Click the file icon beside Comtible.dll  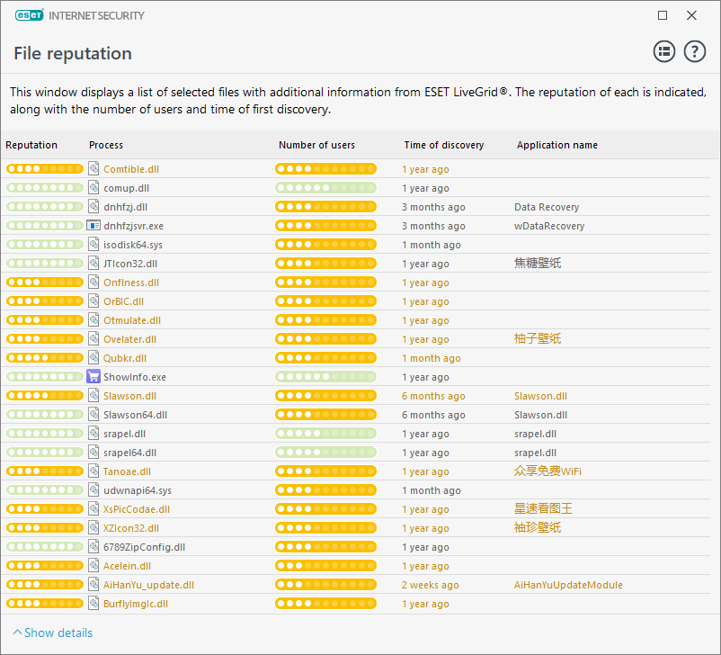click(x=93, y=168)
